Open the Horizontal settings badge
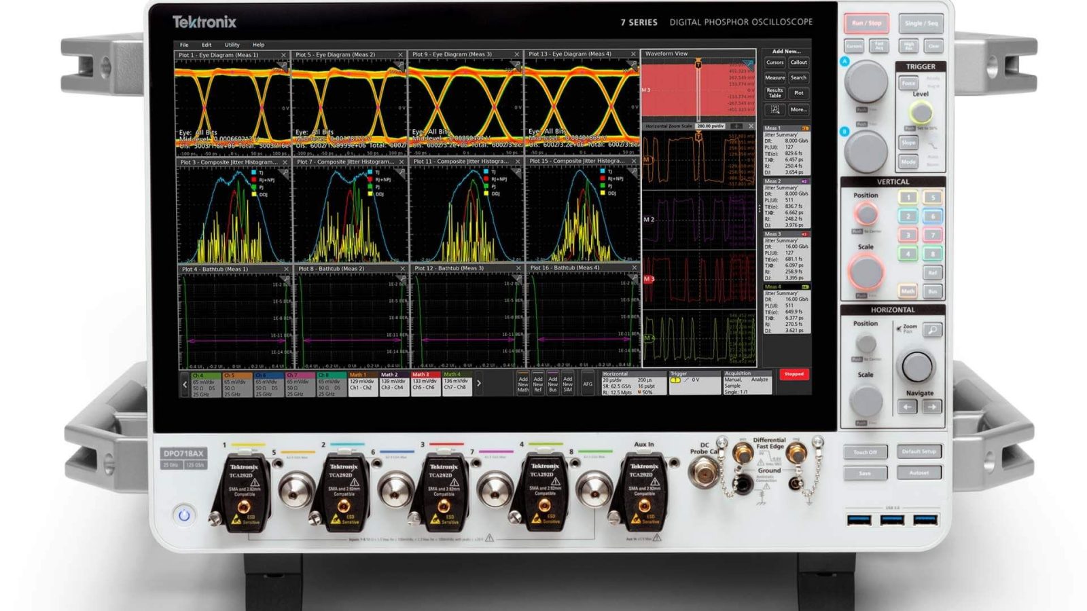 click(633, 383)
